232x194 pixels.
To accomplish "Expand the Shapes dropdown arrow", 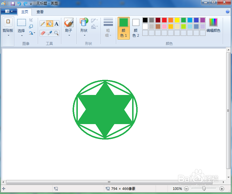I will (84, 35).
